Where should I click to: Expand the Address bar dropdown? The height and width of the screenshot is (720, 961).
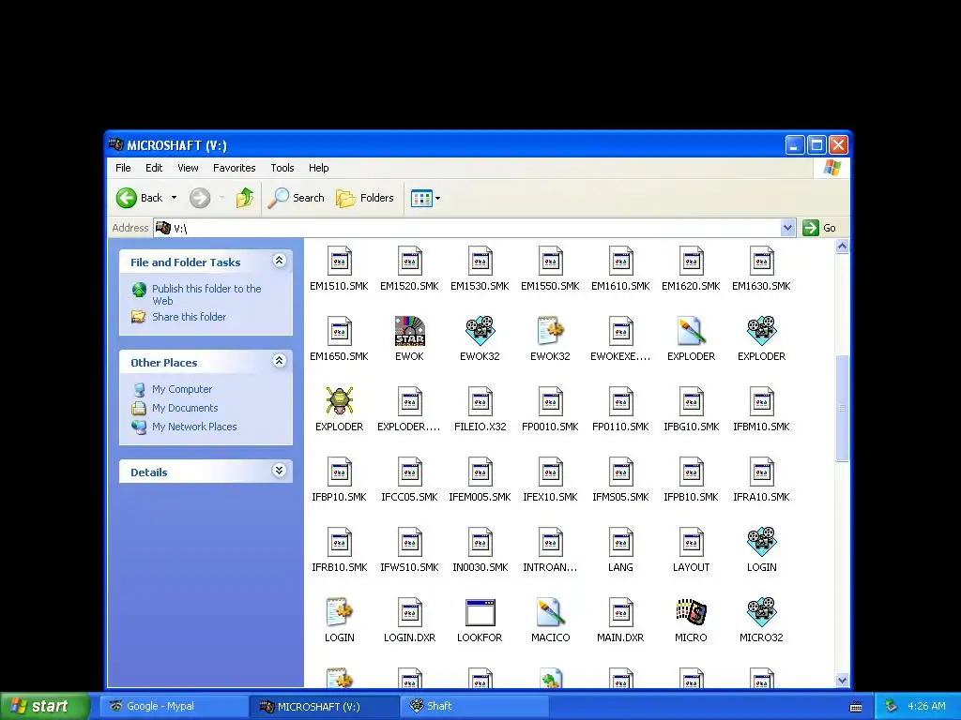787,228
